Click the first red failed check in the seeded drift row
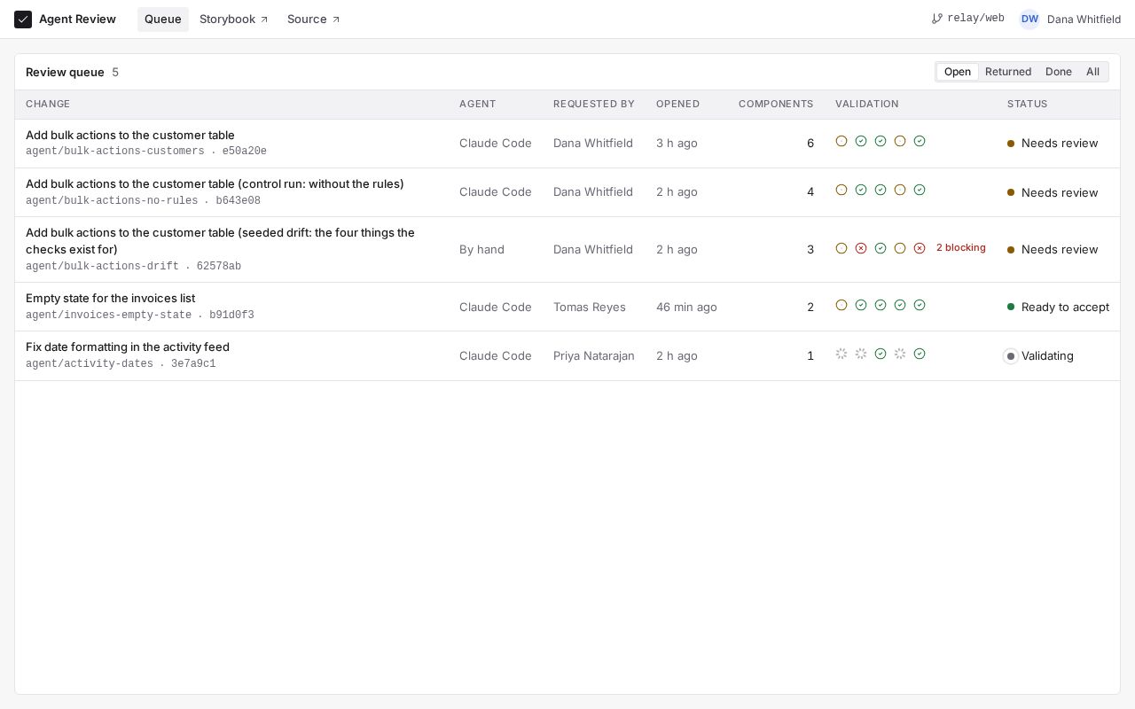This screenshot has height=709, width=1135. [861, 248]
